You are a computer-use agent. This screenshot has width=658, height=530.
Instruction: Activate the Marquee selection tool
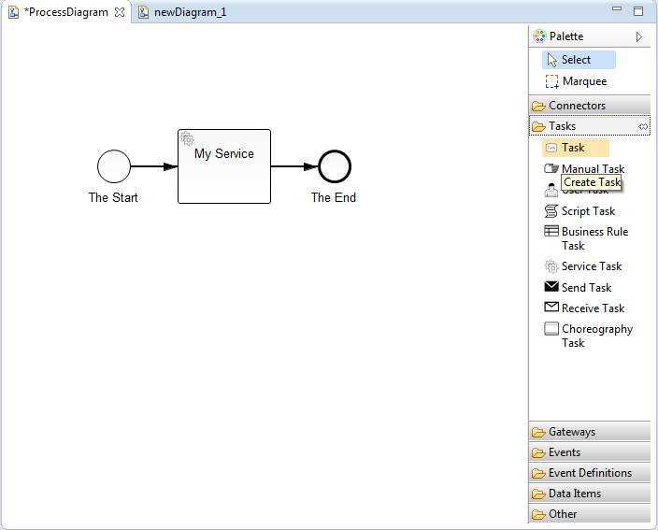coord(576,81)
